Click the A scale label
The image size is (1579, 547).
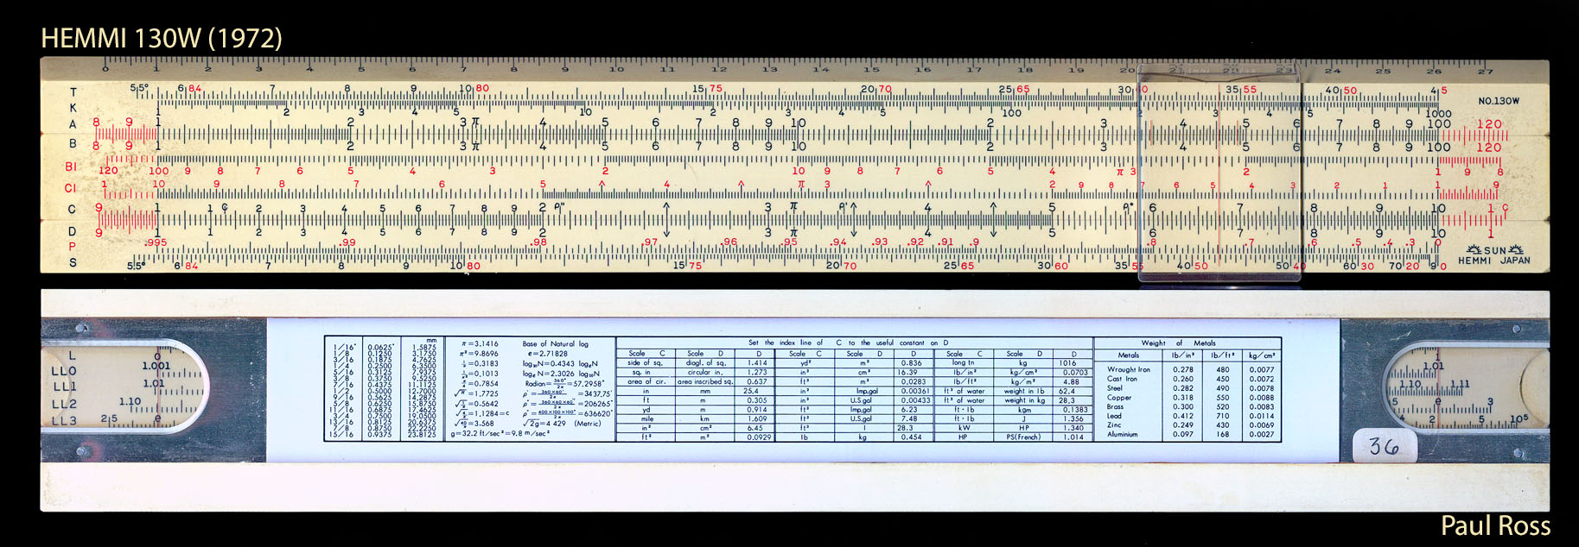[73, 124]
